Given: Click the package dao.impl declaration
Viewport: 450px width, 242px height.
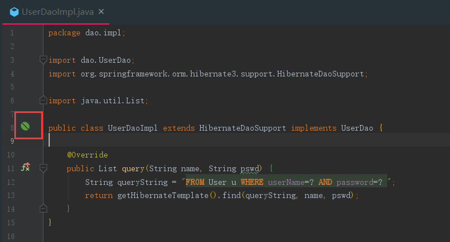Looking at the screenshot, I should [87, 33].
